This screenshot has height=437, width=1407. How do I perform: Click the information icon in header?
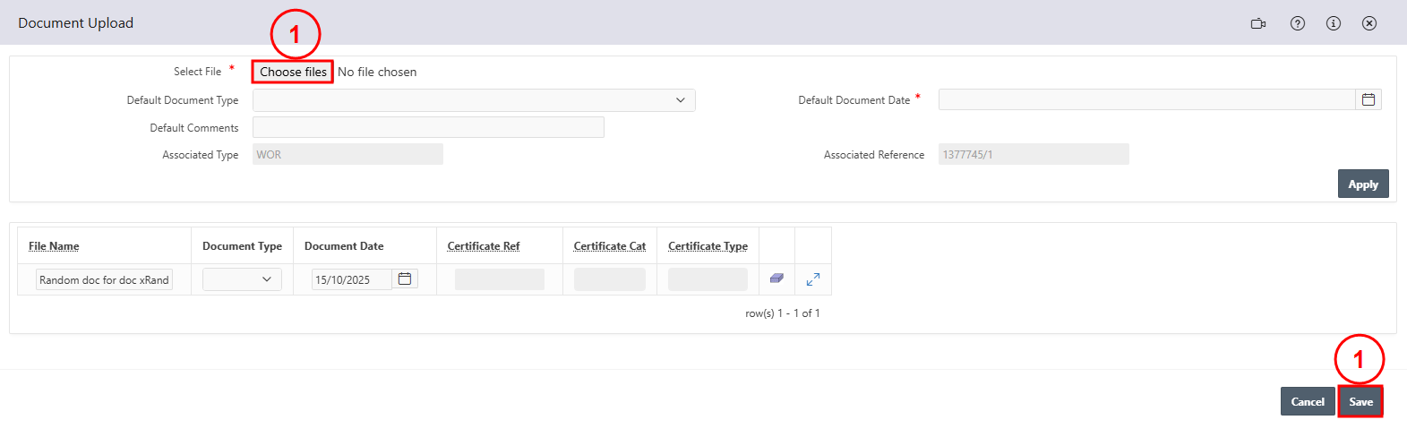tap(1333, 23)
